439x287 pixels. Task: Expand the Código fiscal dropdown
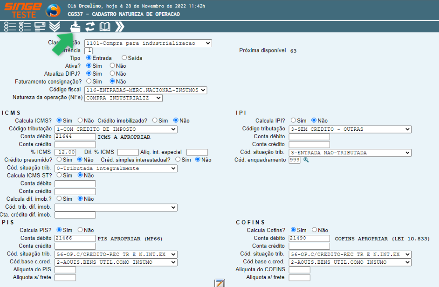[x=145, y=90]
